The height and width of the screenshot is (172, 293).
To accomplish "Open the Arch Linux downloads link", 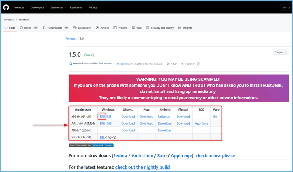I will (142, 155).
